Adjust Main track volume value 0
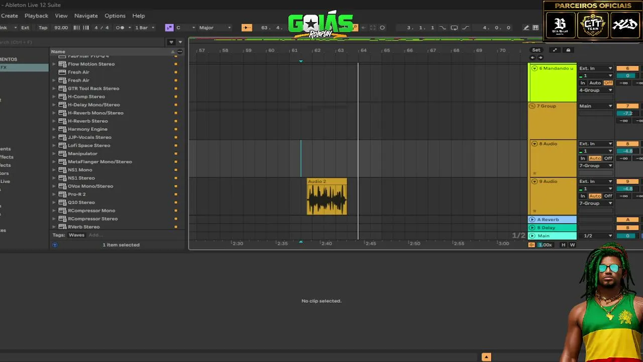643x362 pixels. point(627,236)
